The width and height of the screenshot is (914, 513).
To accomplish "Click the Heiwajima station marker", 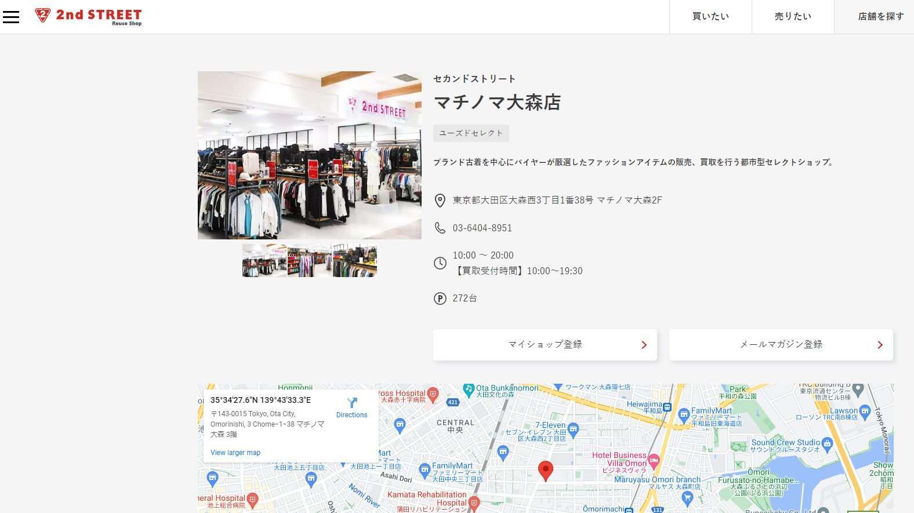I will [x=667, y=407].
